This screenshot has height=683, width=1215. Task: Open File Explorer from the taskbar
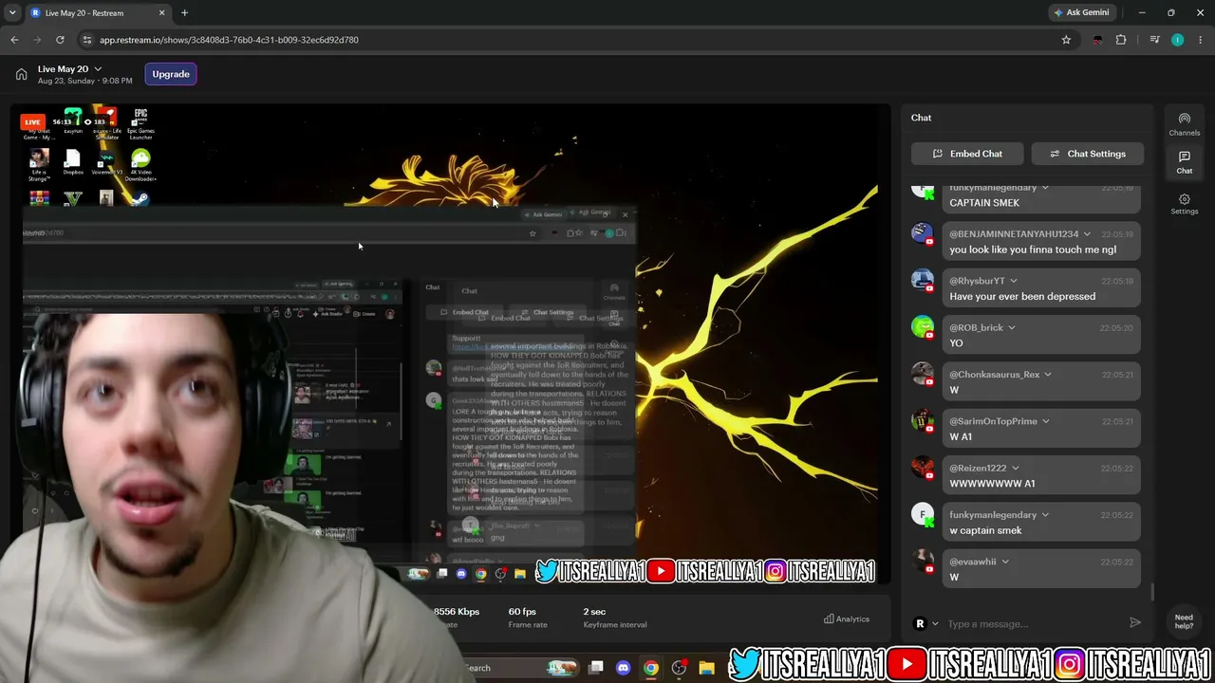coord(706,668)
